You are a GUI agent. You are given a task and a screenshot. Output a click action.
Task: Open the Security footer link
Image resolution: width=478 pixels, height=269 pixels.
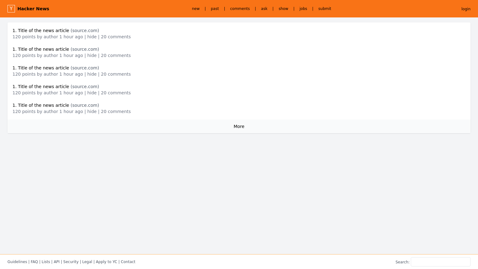pos(71,262)
